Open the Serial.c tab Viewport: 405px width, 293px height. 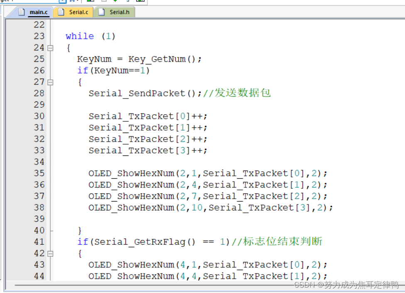point(73,12)
